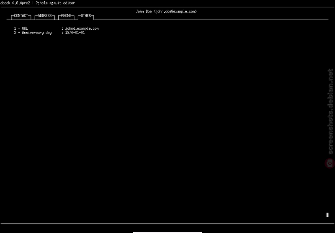The height and width of the screenshot is (233, 335).
Task: Open the ADDRESS tab
Action: (45, 16)
